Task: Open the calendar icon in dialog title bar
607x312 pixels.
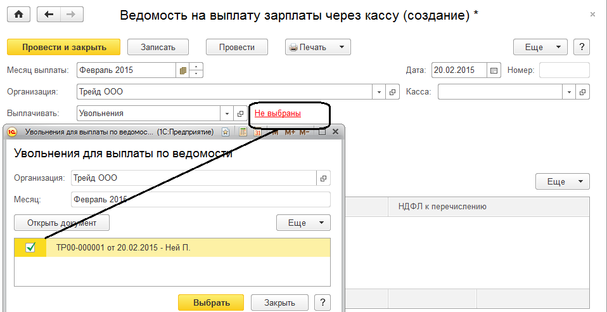Action: click(257, 132)
